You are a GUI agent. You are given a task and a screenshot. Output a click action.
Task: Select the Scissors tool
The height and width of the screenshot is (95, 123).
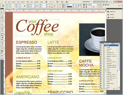tap(2, 33)
